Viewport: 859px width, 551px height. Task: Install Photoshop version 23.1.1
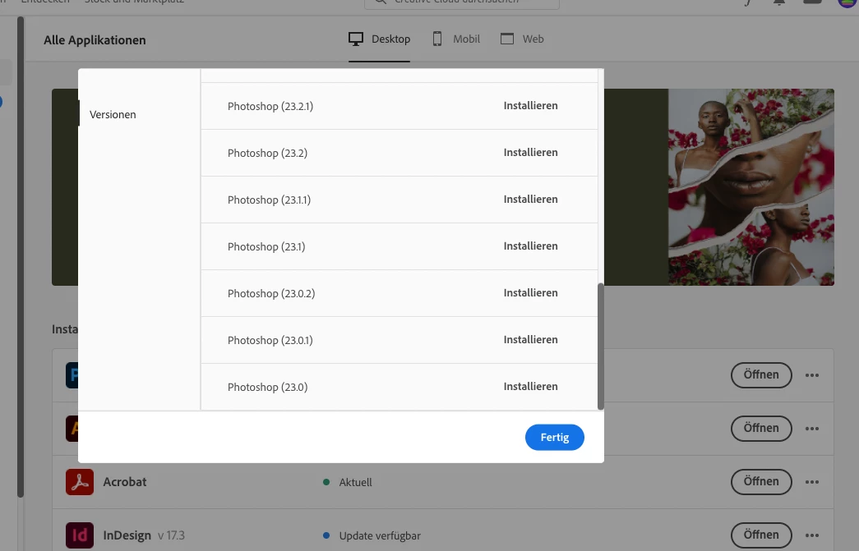pyautogui.click(x=530, y=200)
